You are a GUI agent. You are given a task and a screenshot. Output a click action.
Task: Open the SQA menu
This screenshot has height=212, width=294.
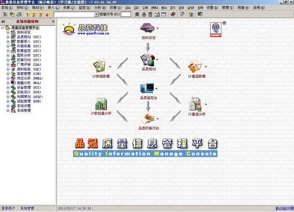coord(128,8)
